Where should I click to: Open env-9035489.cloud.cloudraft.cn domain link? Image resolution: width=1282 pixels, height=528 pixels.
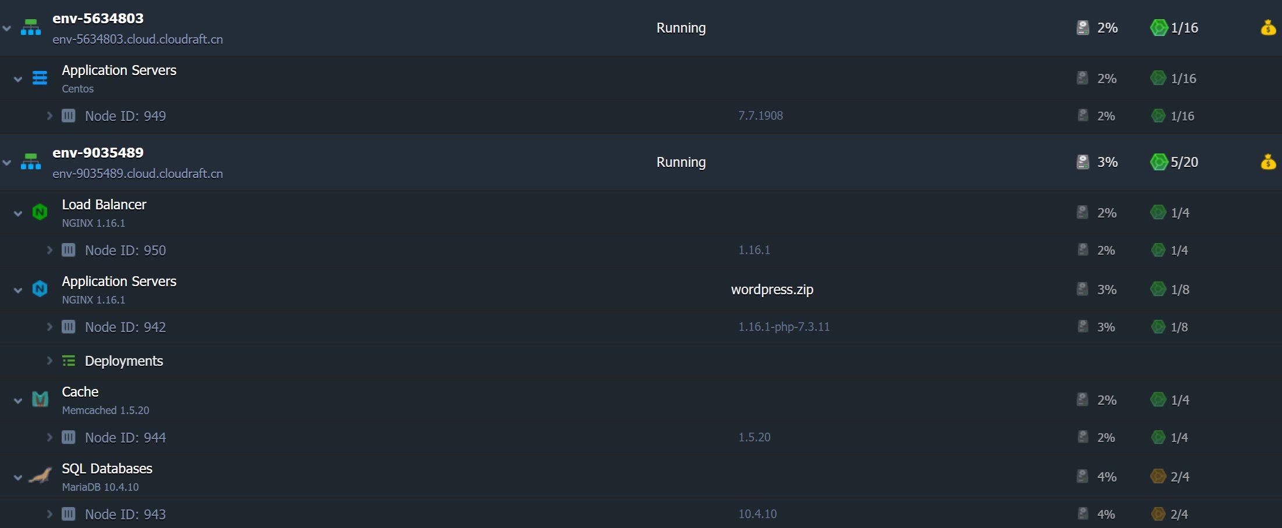point(137,173)
